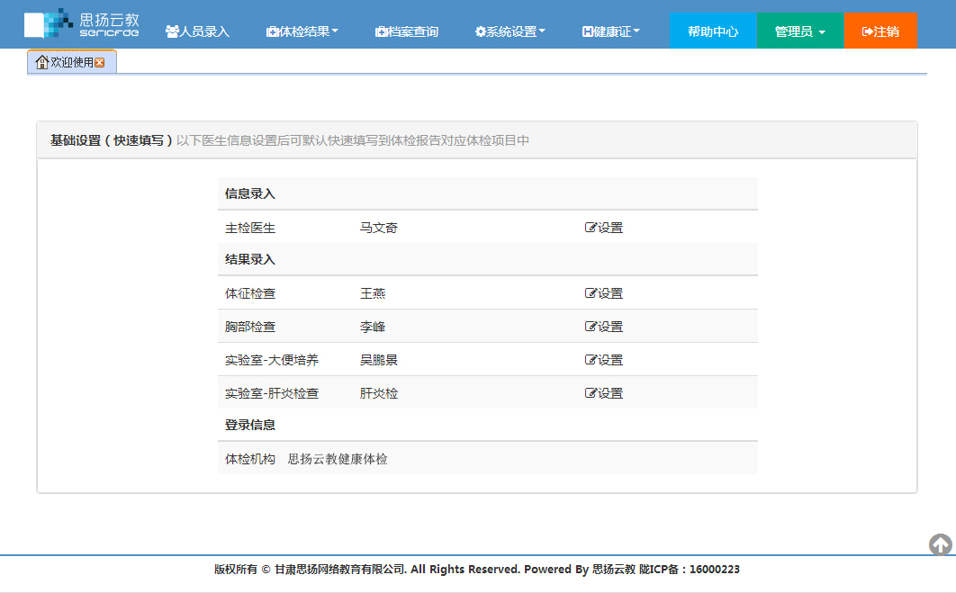Click the 思扬云教 logo in header
This screenshot has height=593, width=956.
tap(81, 24)
